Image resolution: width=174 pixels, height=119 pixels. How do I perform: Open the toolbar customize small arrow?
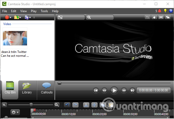(34, 18)
